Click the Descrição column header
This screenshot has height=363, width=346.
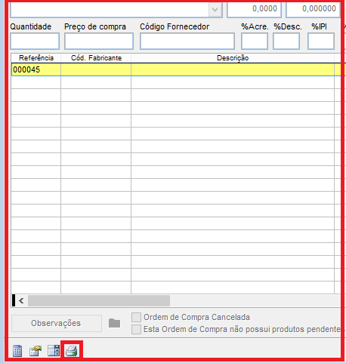pos(233,58)
